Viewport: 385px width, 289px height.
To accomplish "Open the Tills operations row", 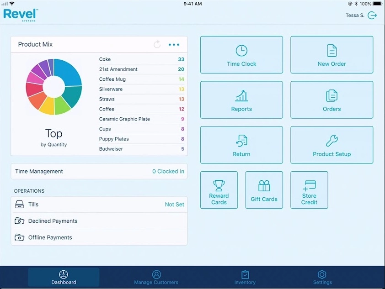I will (x=99, y=205).
